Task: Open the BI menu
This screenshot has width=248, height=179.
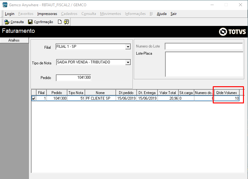Action: tap(151, 14)
